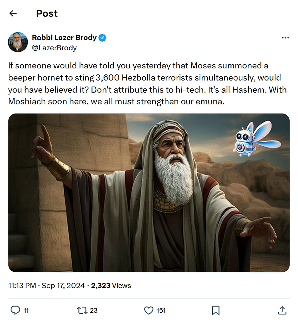Open the @LazerBrody handle link
The height and width of the screenshot is (322, 298).
point(54,48)
